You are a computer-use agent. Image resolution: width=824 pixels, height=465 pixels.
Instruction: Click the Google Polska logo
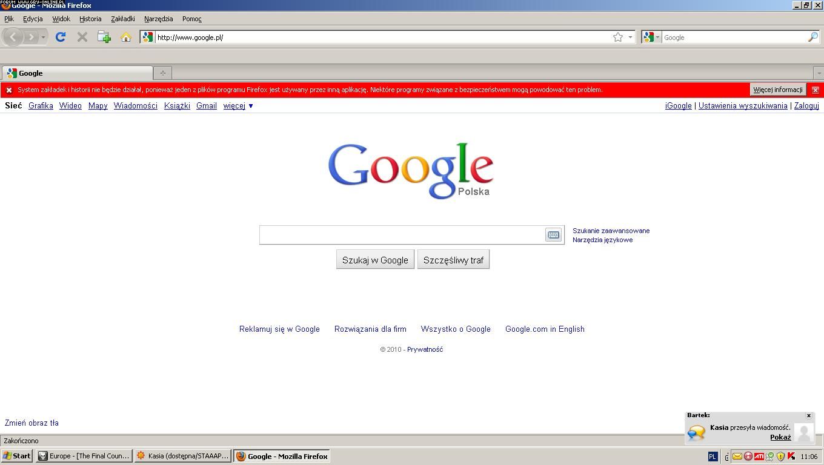click(410, 170)
